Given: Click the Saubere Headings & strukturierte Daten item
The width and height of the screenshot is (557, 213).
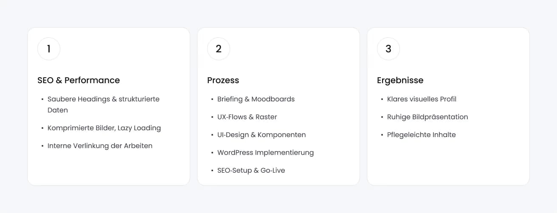Looking at the screenshot, I should 103,104.
